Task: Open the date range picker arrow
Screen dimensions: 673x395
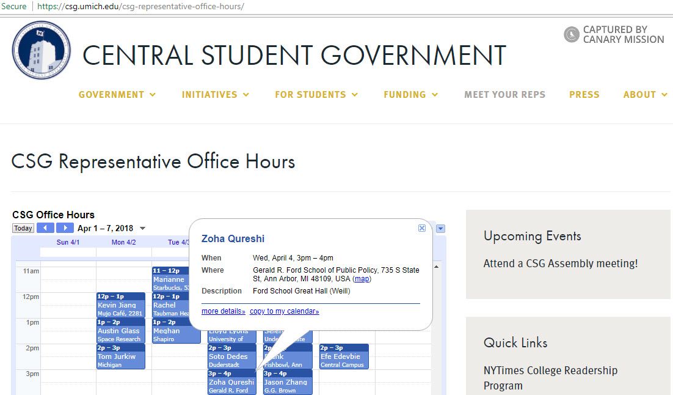Action: (143, 229)
